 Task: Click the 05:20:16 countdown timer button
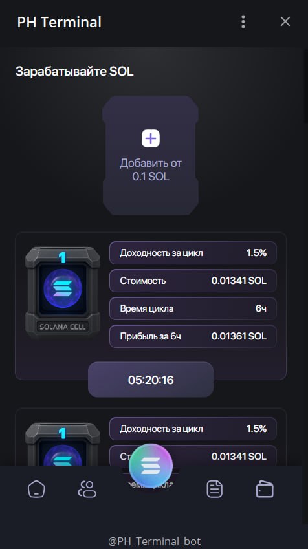tap(151, 380)
